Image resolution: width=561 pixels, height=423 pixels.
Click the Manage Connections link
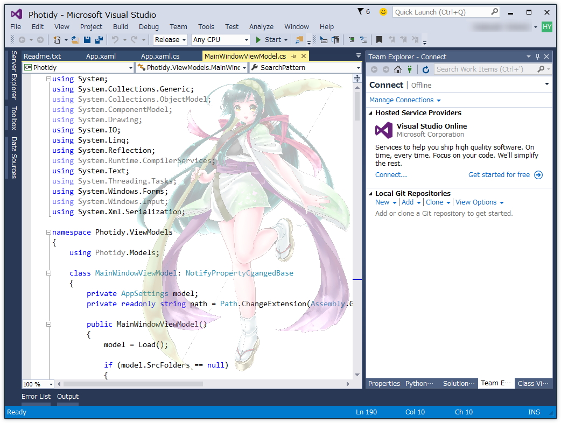click(x=402, y=100)
